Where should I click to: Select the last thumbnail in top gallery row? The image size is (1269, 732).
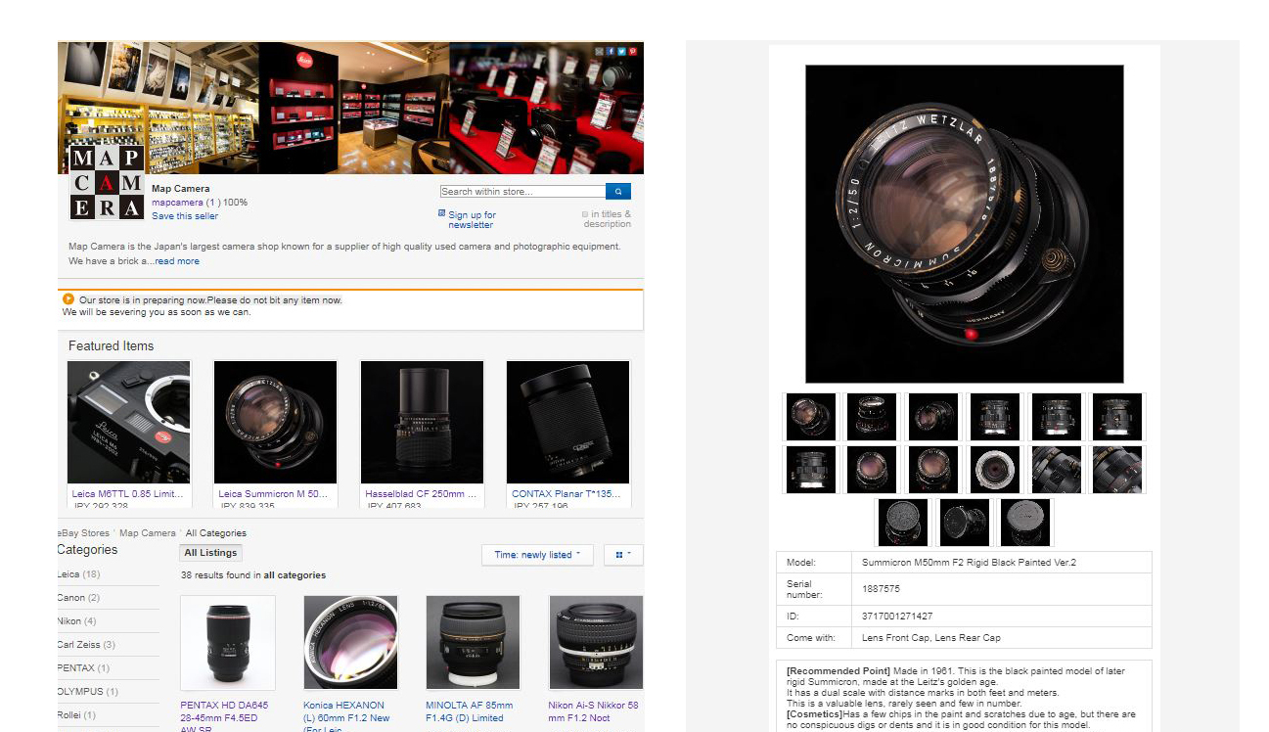point(1117,417)
